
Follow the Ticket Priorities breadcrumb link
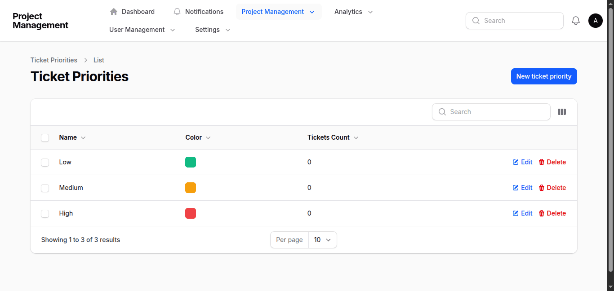point(53,60)
